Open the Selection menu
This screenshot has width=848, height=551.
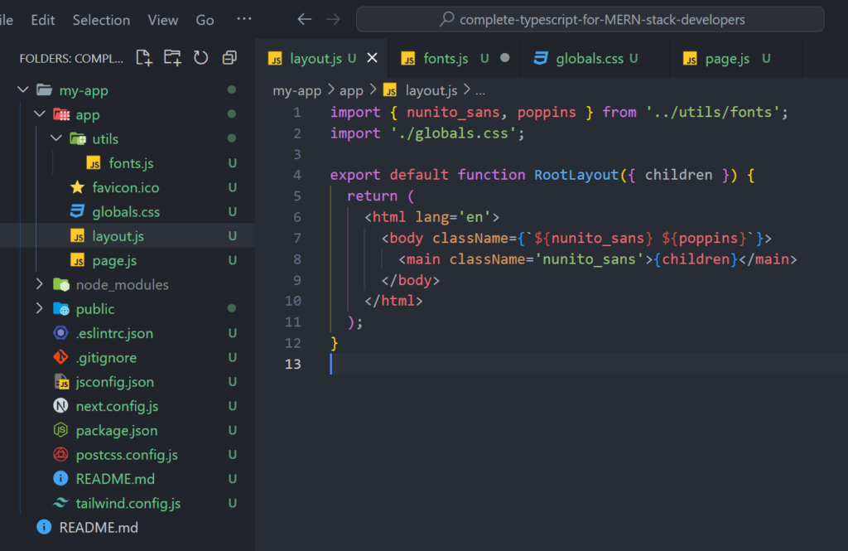point(101,20)
